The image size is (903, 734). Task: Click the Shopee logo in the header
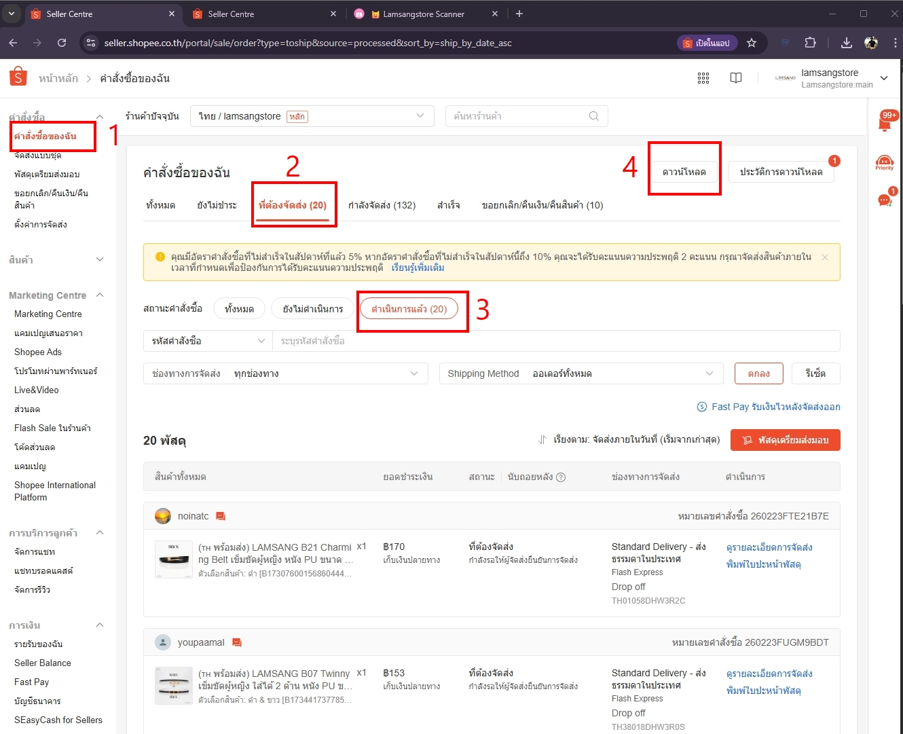click(18, 77)
